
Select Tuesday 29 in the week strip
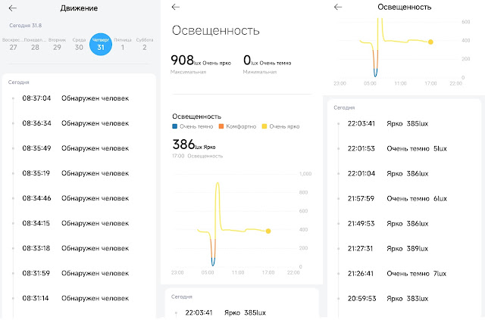pos(57,44)
